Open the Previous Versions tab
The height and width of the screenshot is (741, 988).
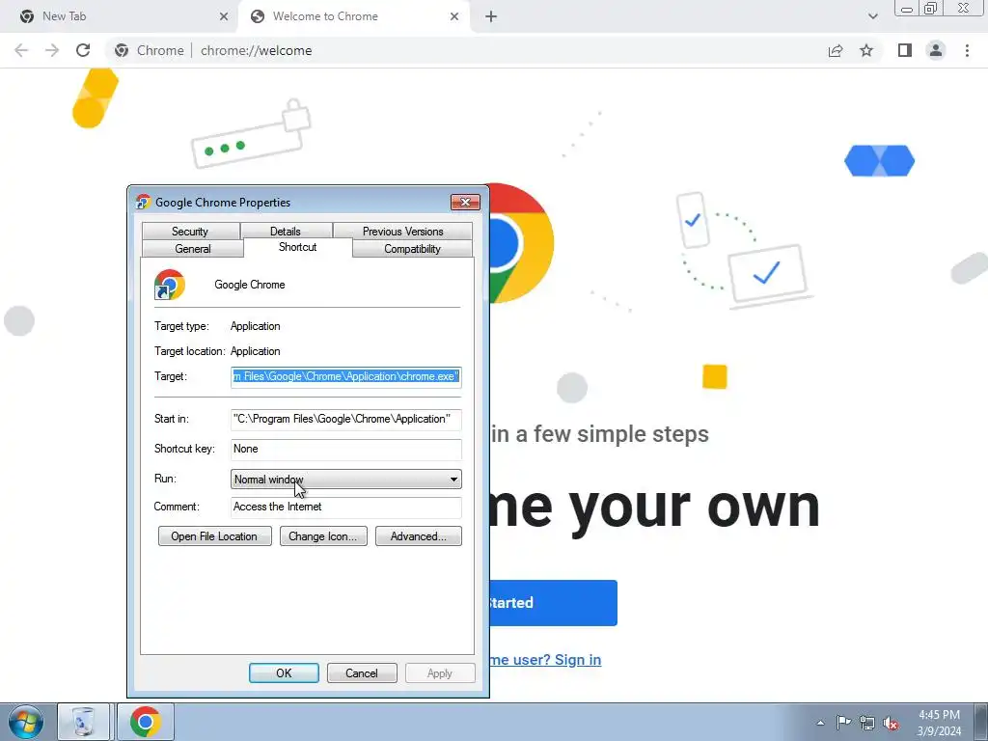click(x=402, y=232)
